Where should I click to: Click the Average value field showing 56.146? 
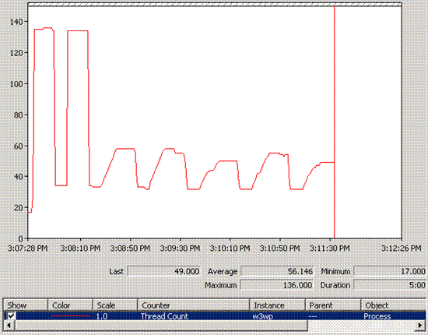click(x=277, y=271)
